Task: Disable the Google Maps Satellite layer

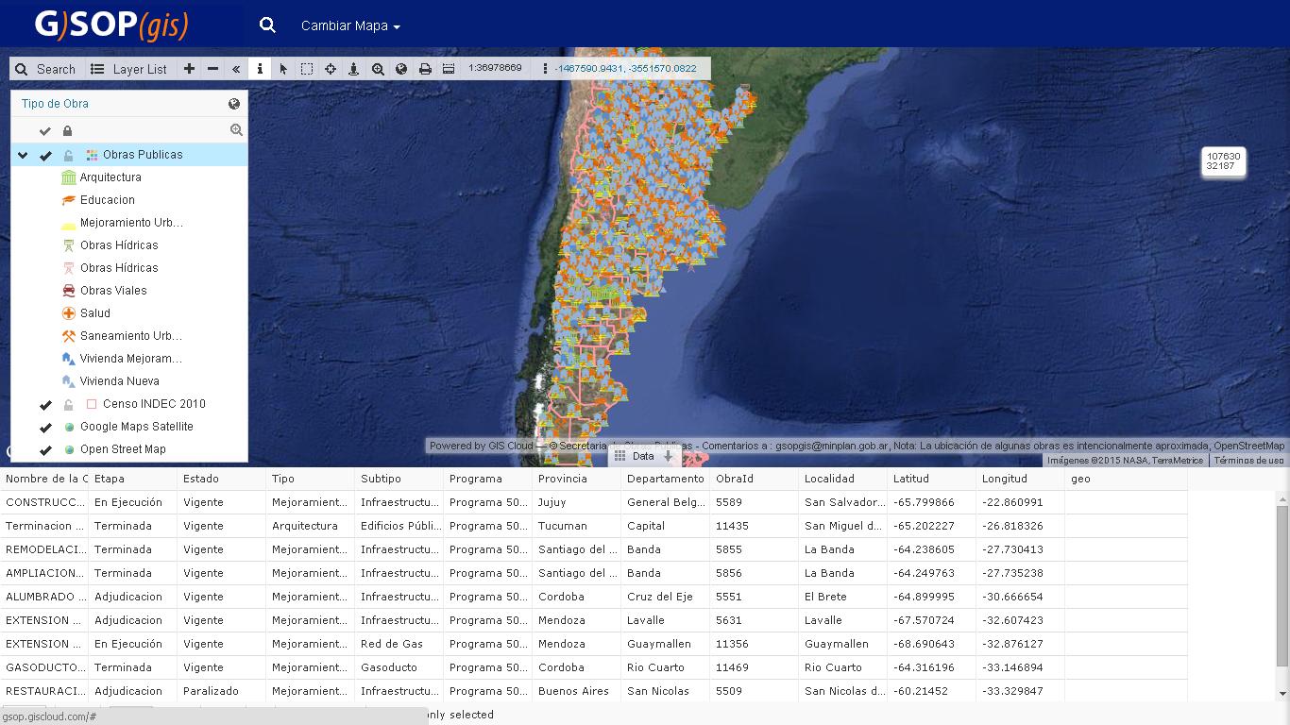Action: pos(44,427)
